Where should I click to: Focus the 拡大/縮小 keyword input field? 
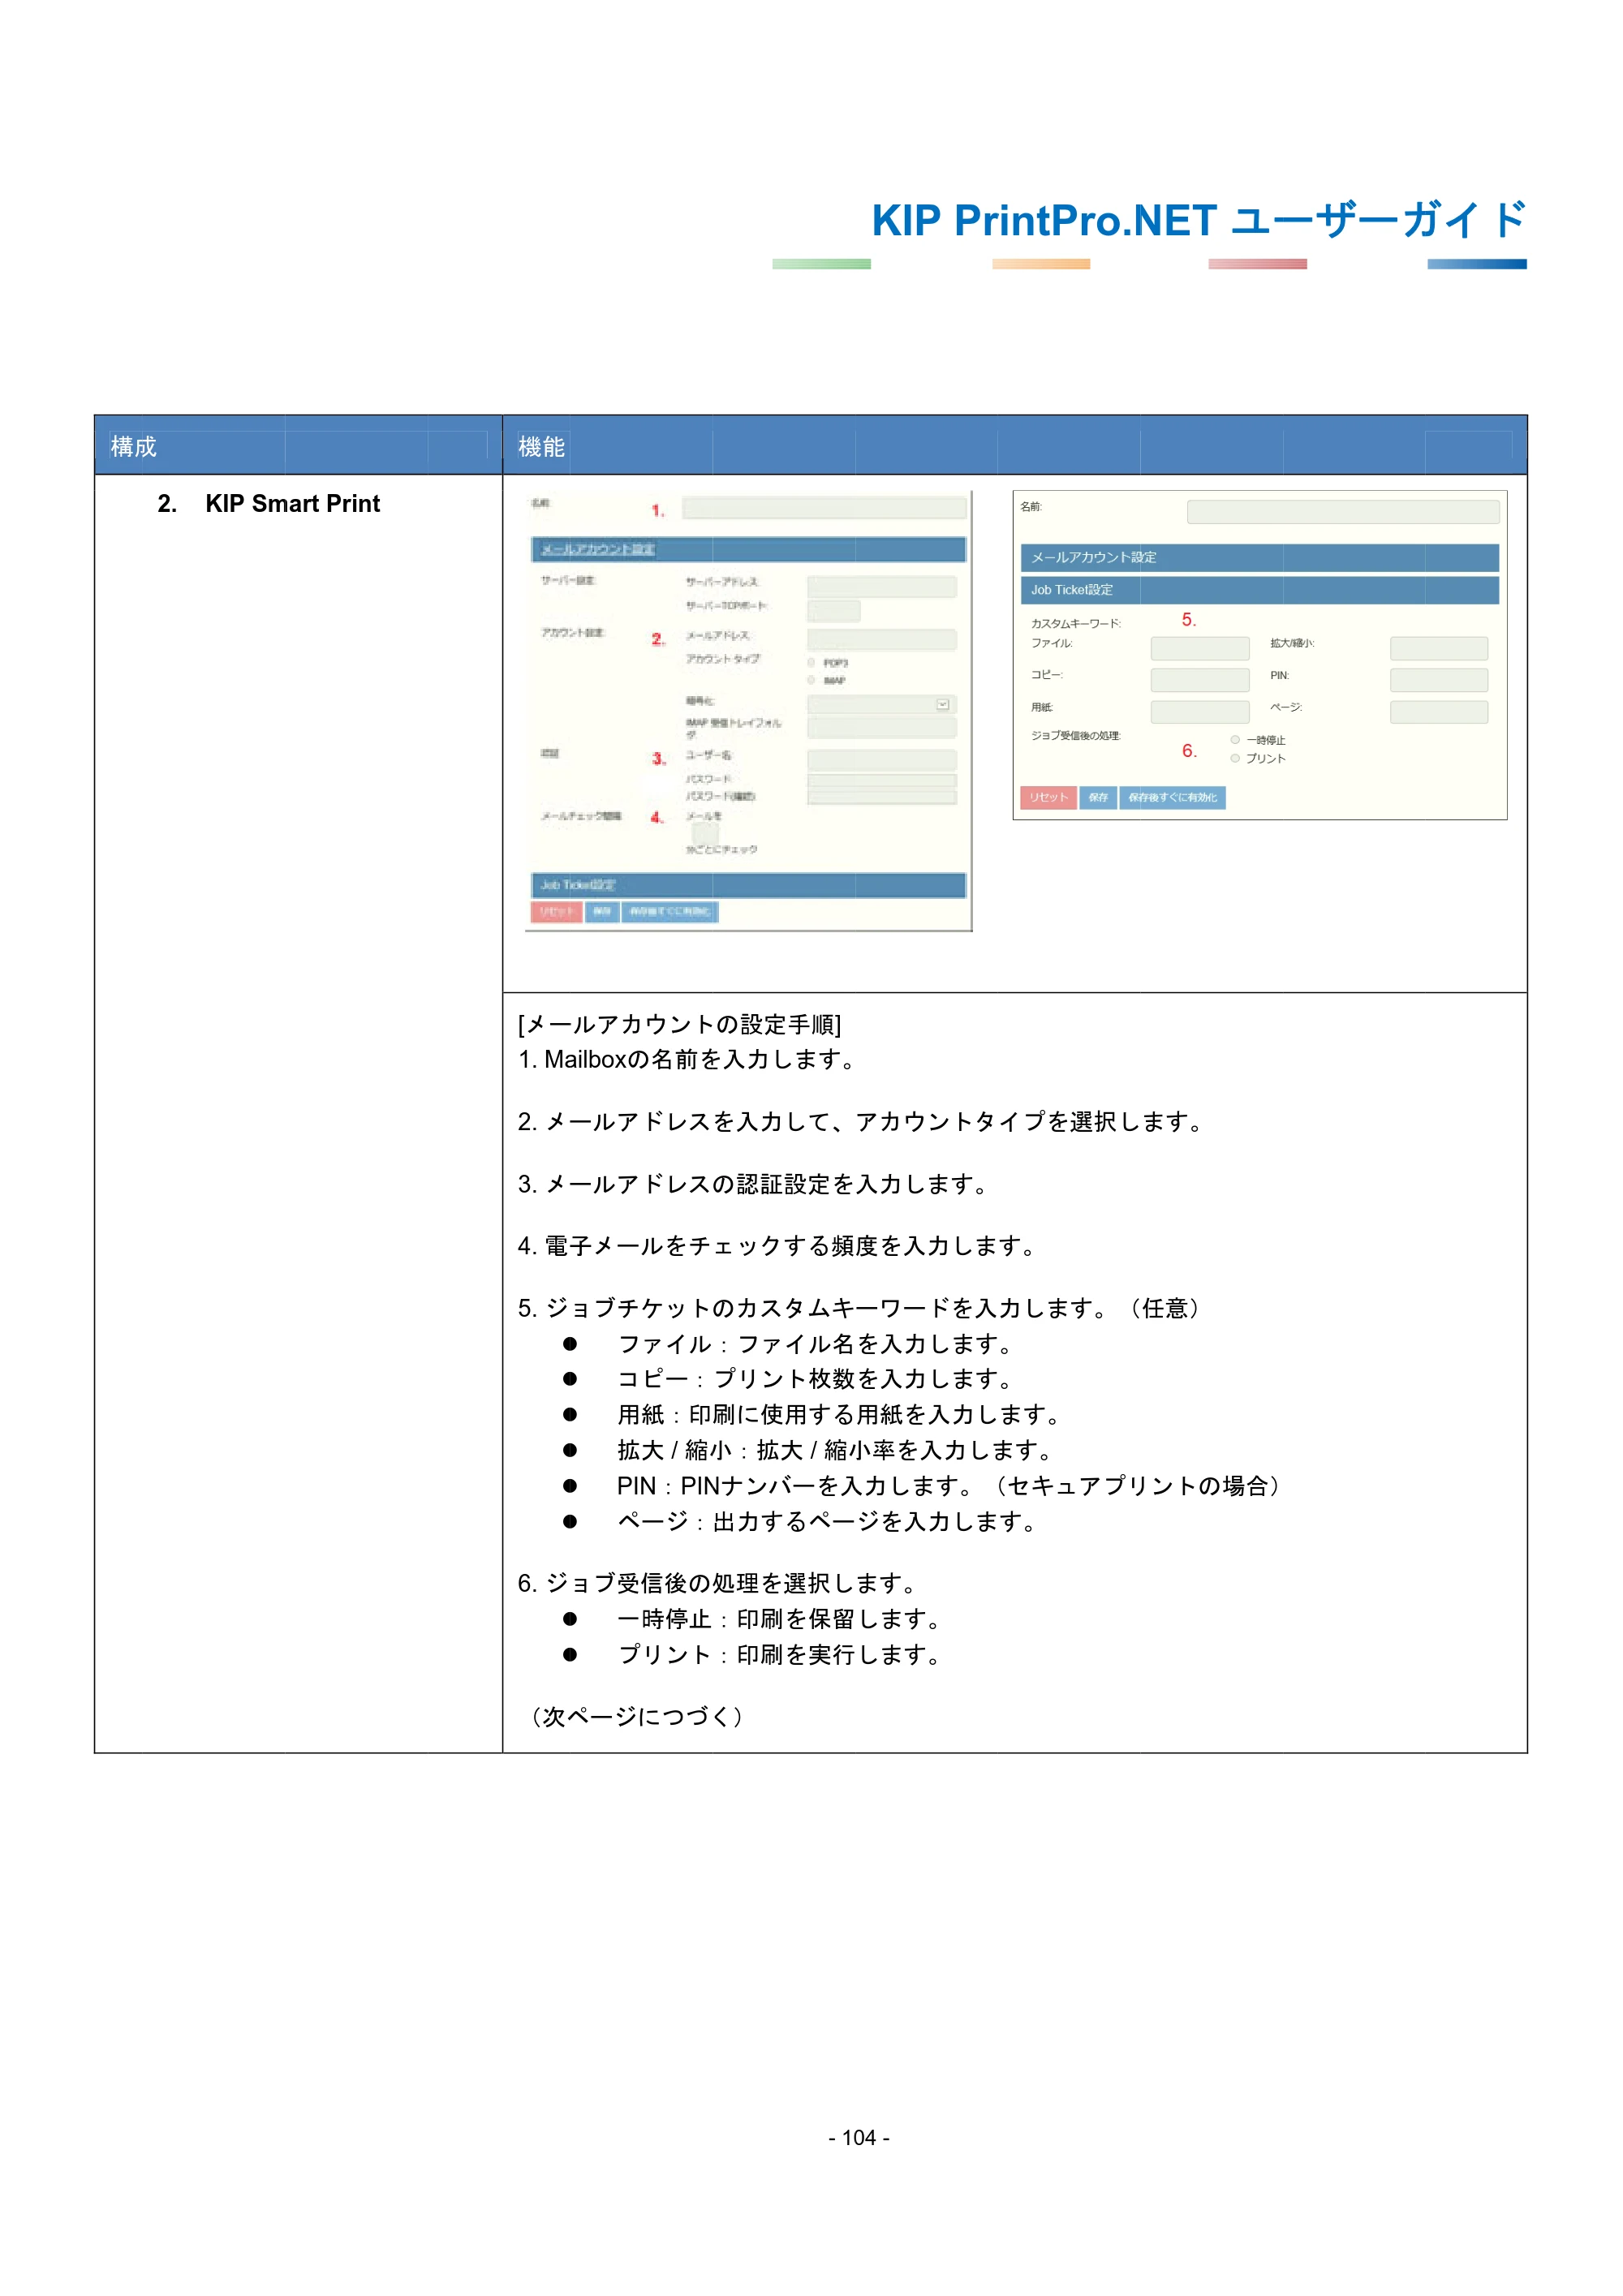click(1439, 648)
